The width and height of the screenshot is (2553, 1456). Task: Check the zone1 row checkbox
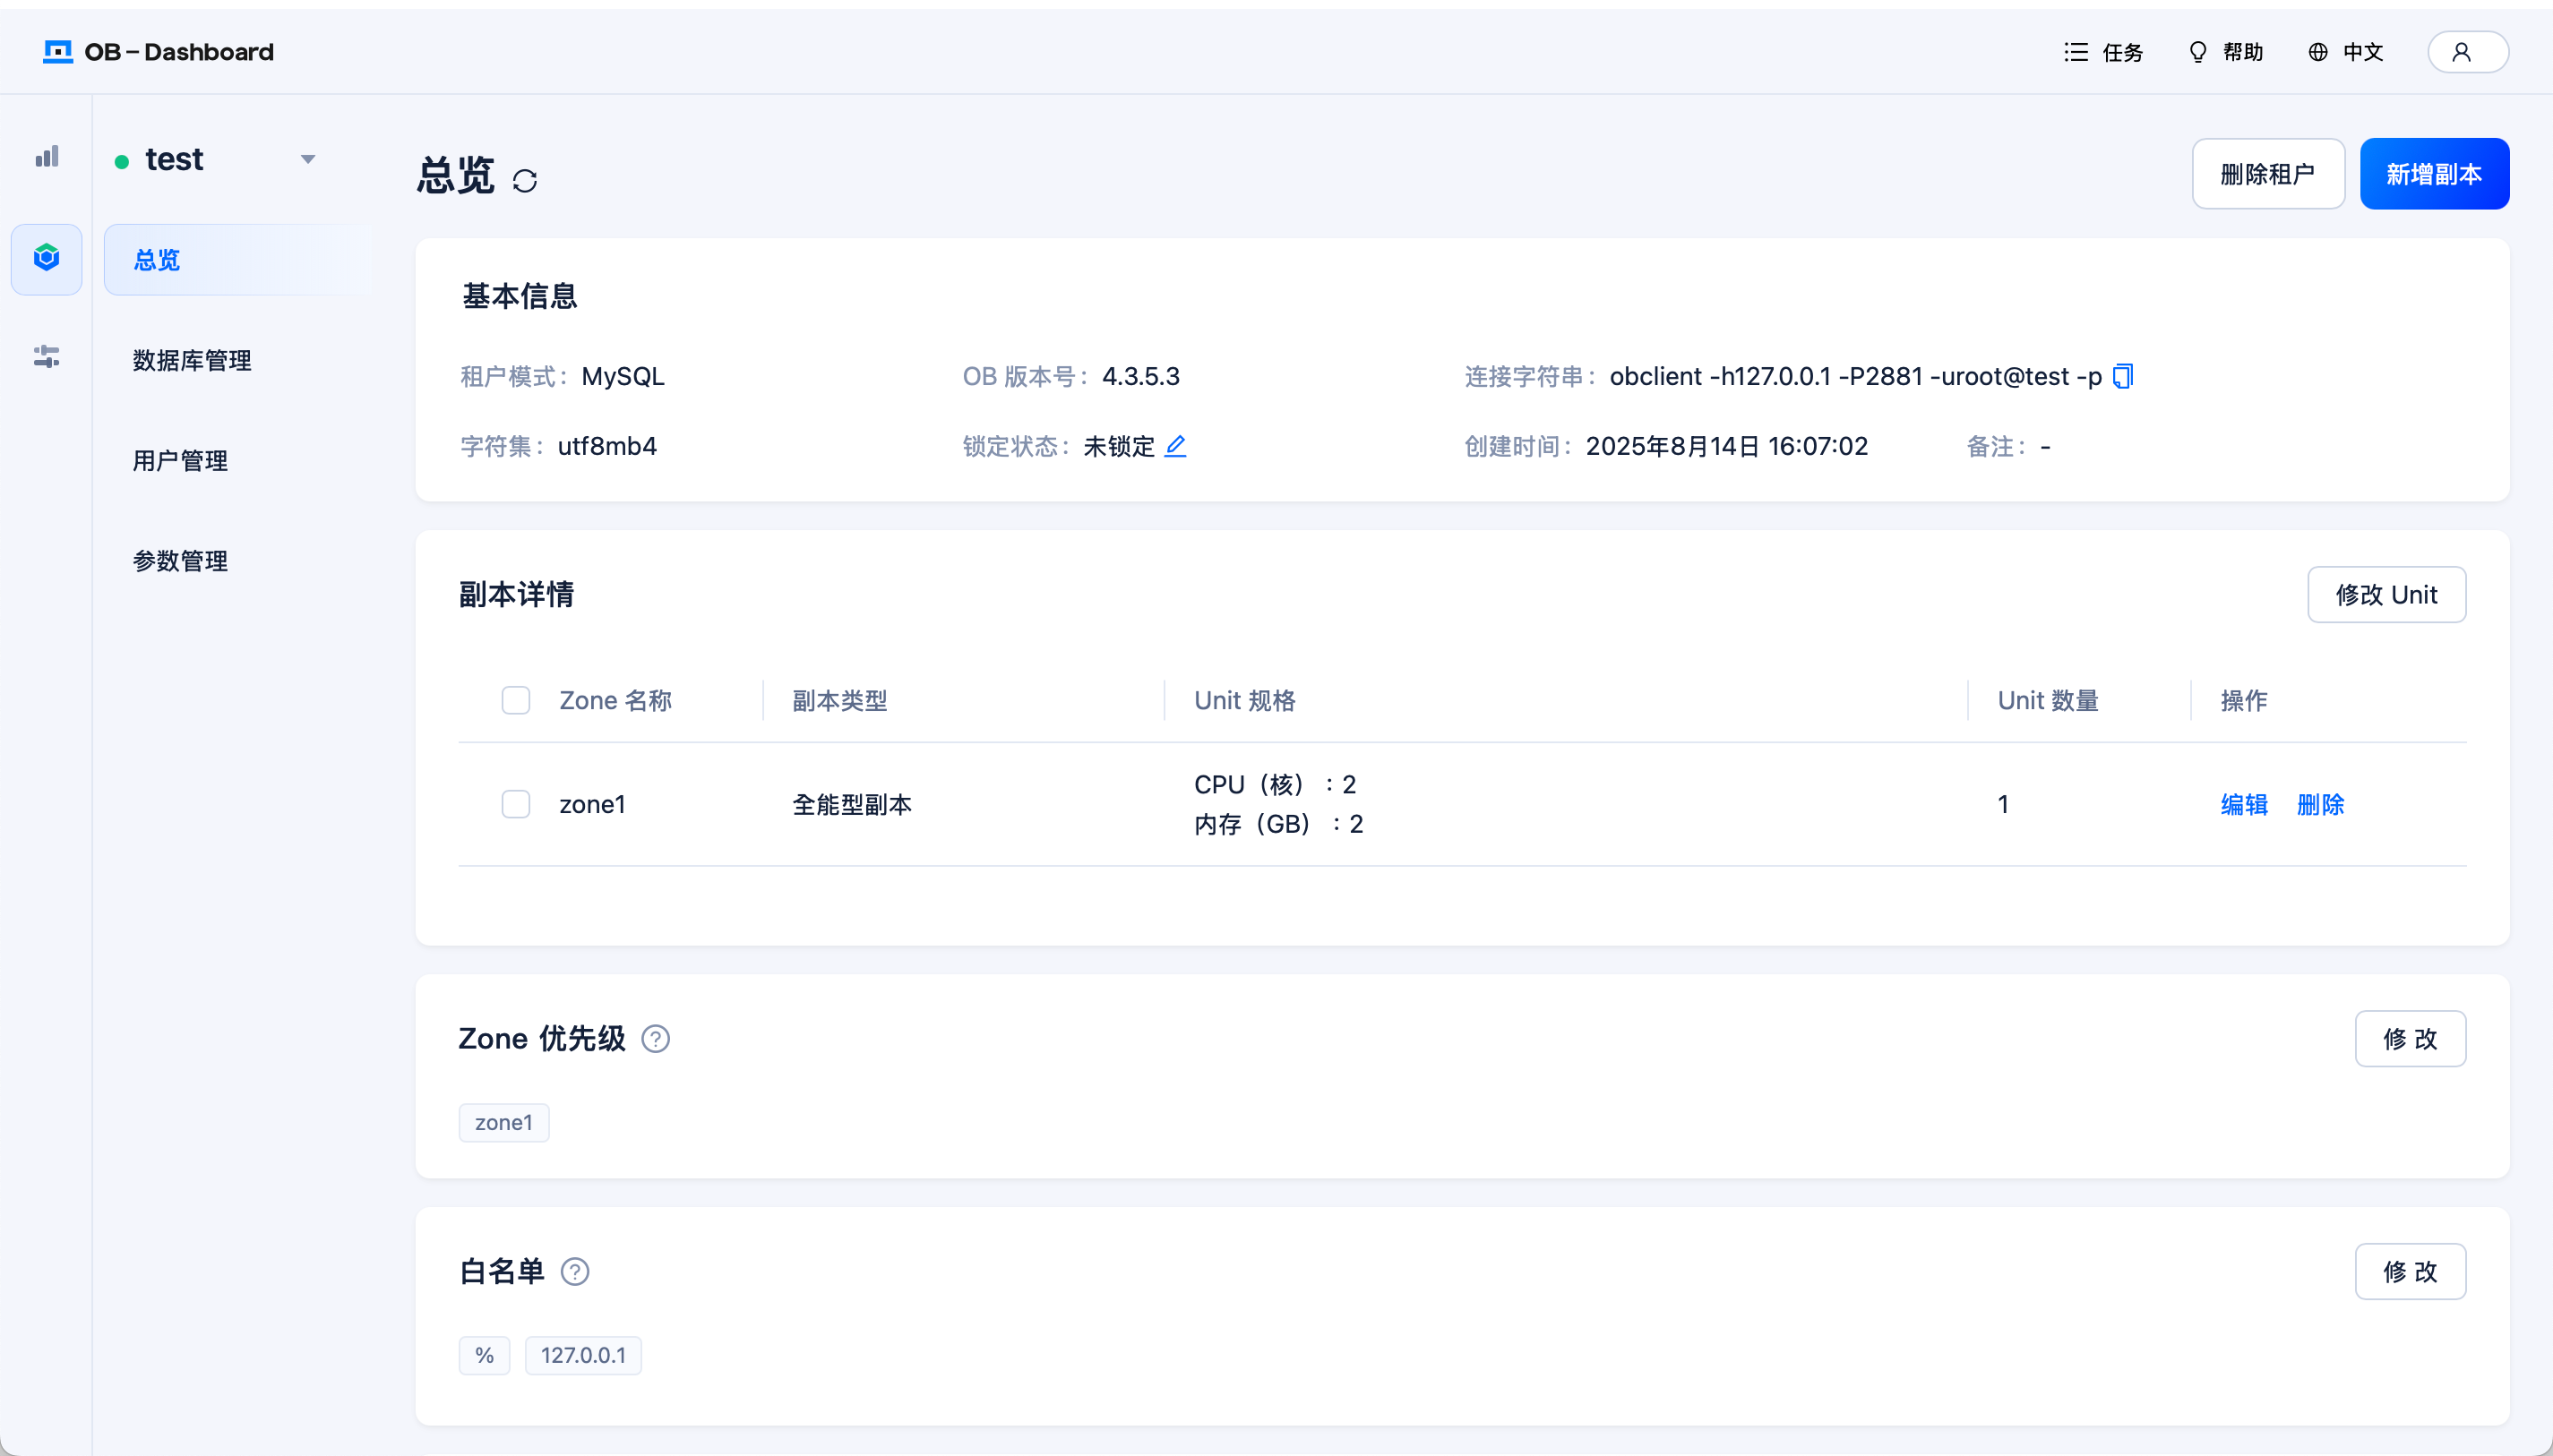point(516,804)
